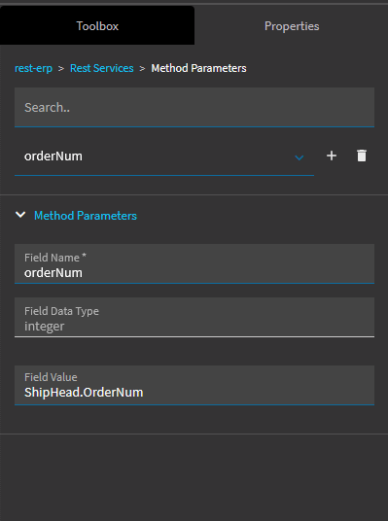Switch to the Properties tab
This screenshot has width=388, height=521.
292,26
